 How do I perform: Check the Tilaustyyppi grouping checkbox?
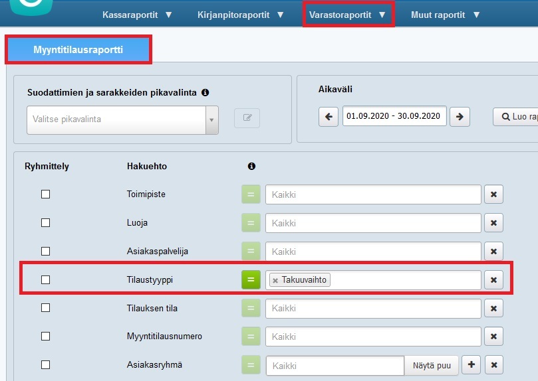click(x=45, y=280)
